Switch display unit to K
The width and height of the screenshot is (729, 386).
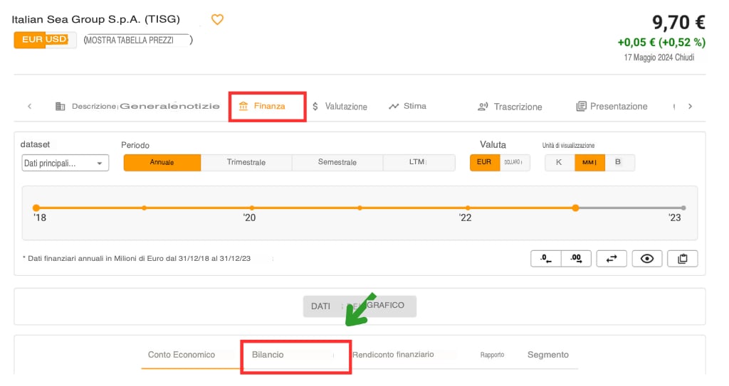pos(559,162)
